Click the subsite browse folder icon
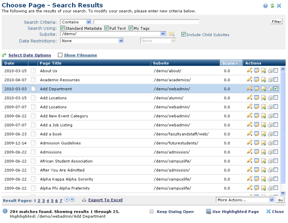 172,34
